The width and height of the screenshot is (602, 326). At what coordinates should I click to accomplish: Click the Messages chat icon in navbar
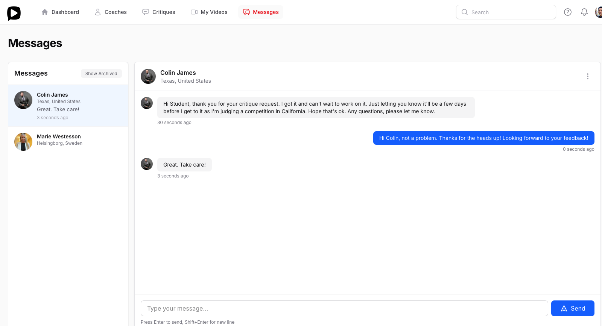[247, 12]
